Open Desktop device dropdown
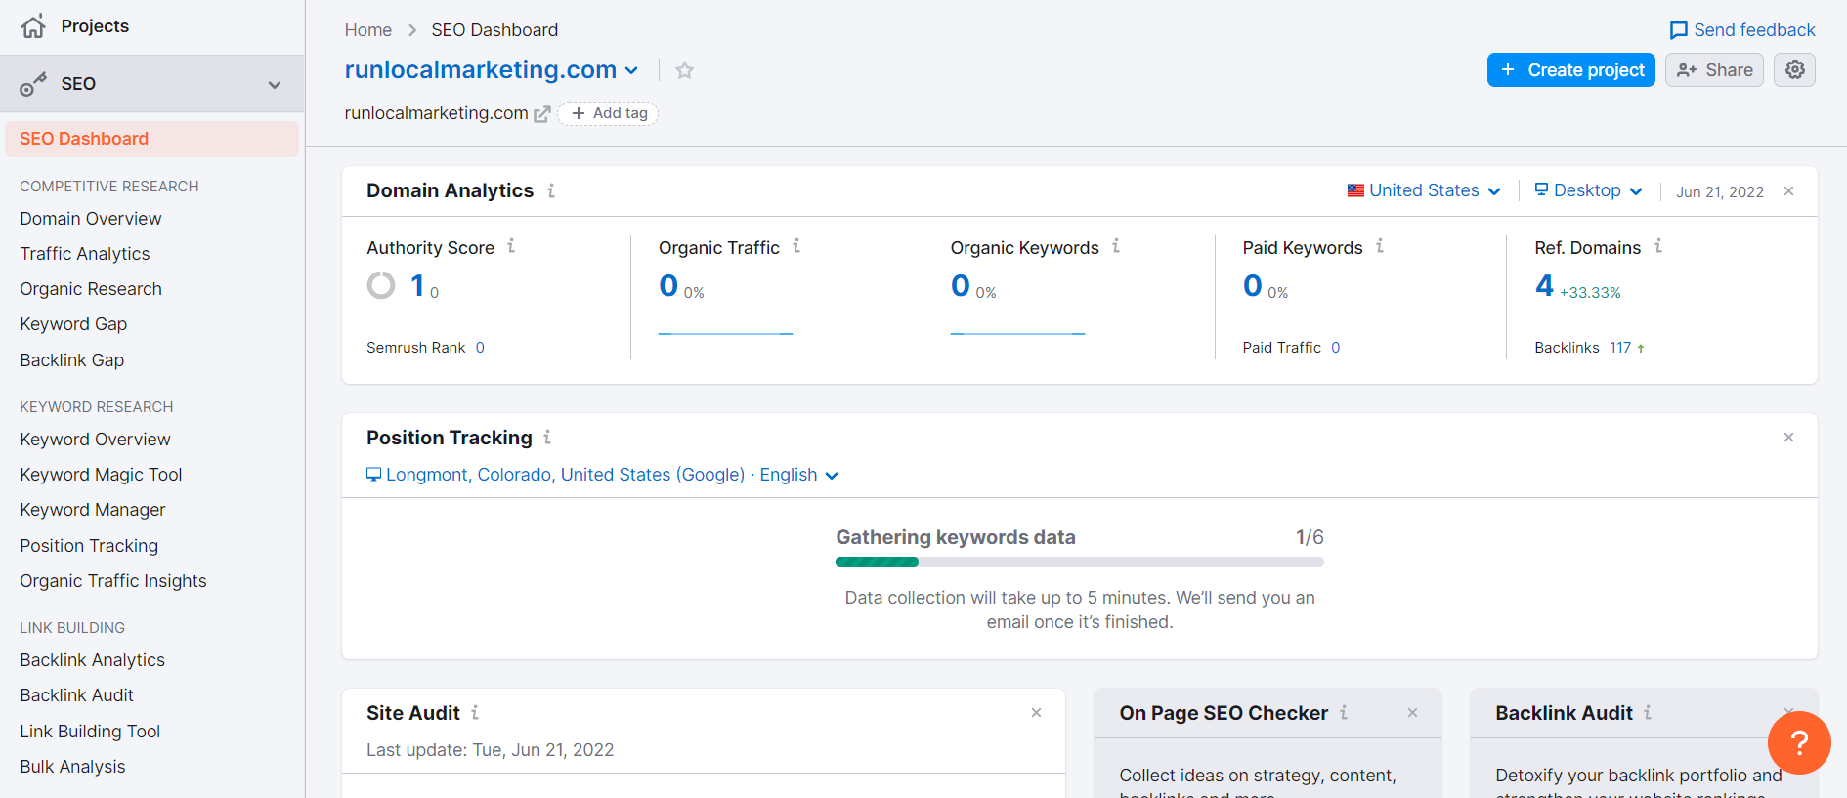The image size is (1847, 798). click(x=1588, y=190)
